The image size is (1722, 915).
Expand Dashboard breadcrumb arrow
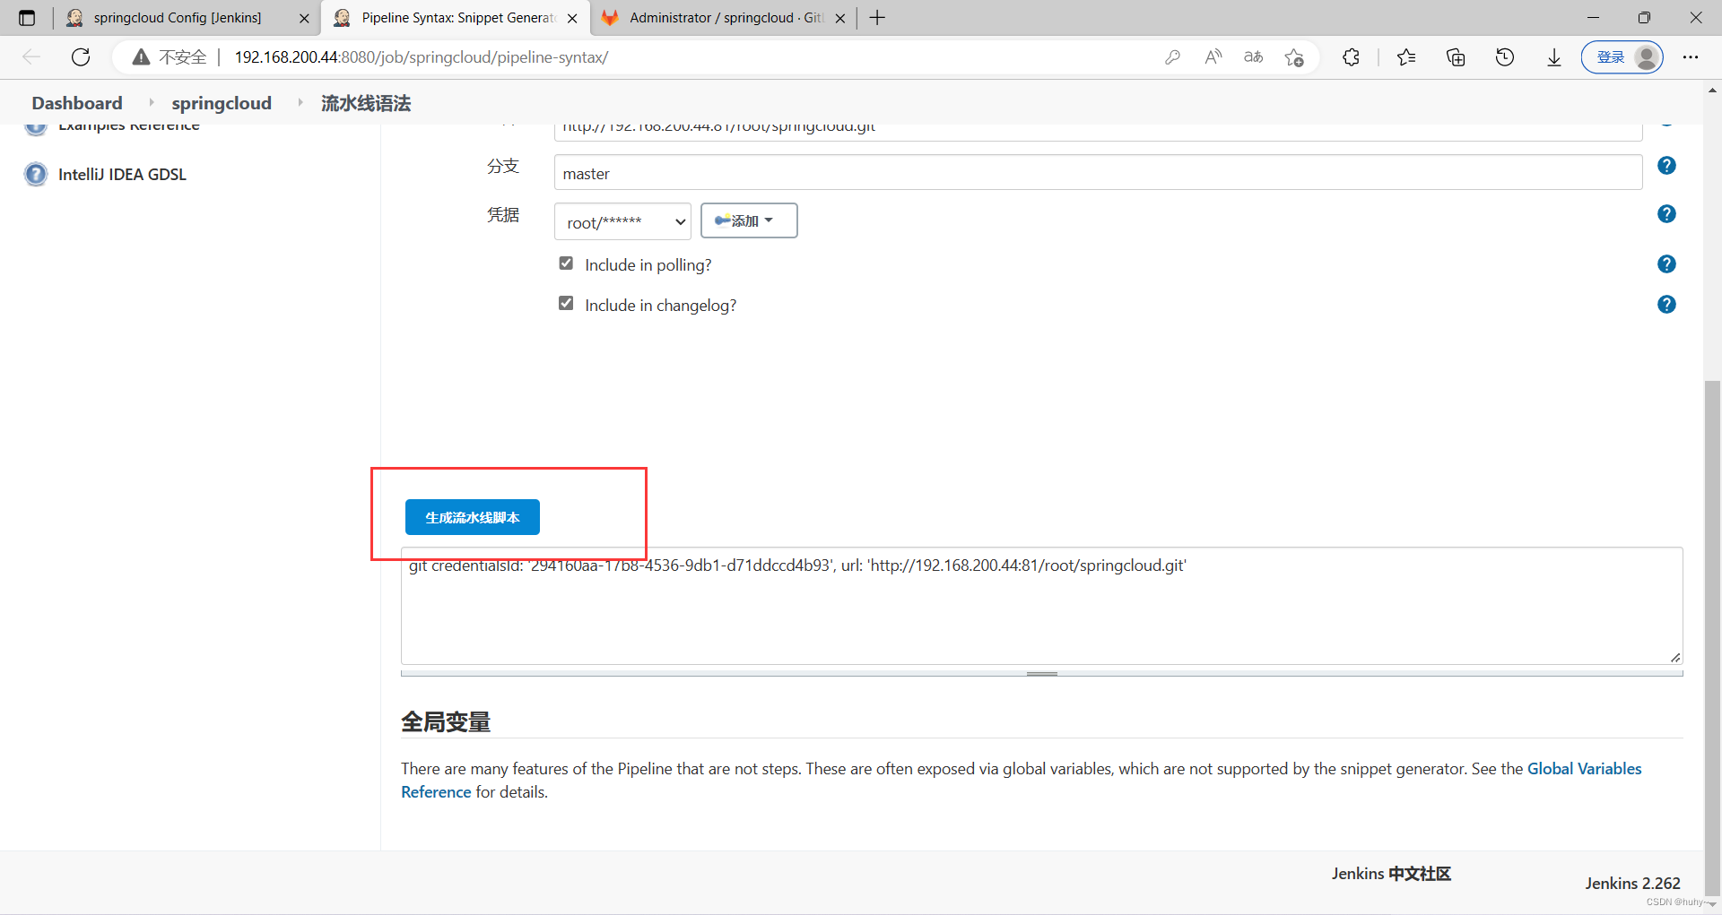[151, 103]
